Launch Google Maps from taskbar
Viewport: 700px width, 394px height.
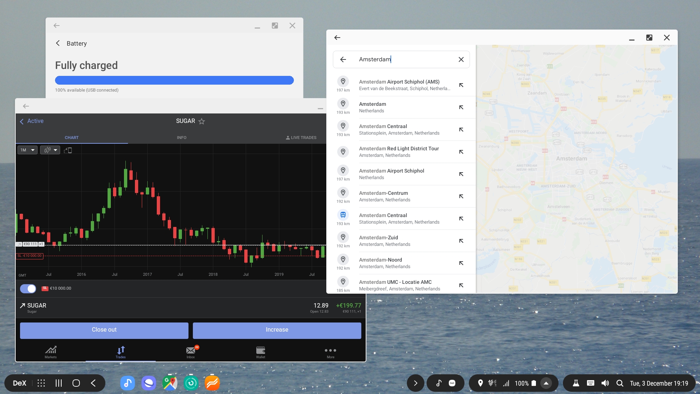click(x=170, y=383)
